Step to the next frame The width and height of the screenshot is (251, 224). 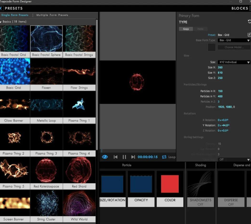pos(133,157)
